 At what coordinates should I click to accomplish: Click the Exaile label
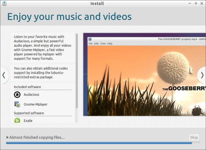pyautogui.click(x=28, y=121)
